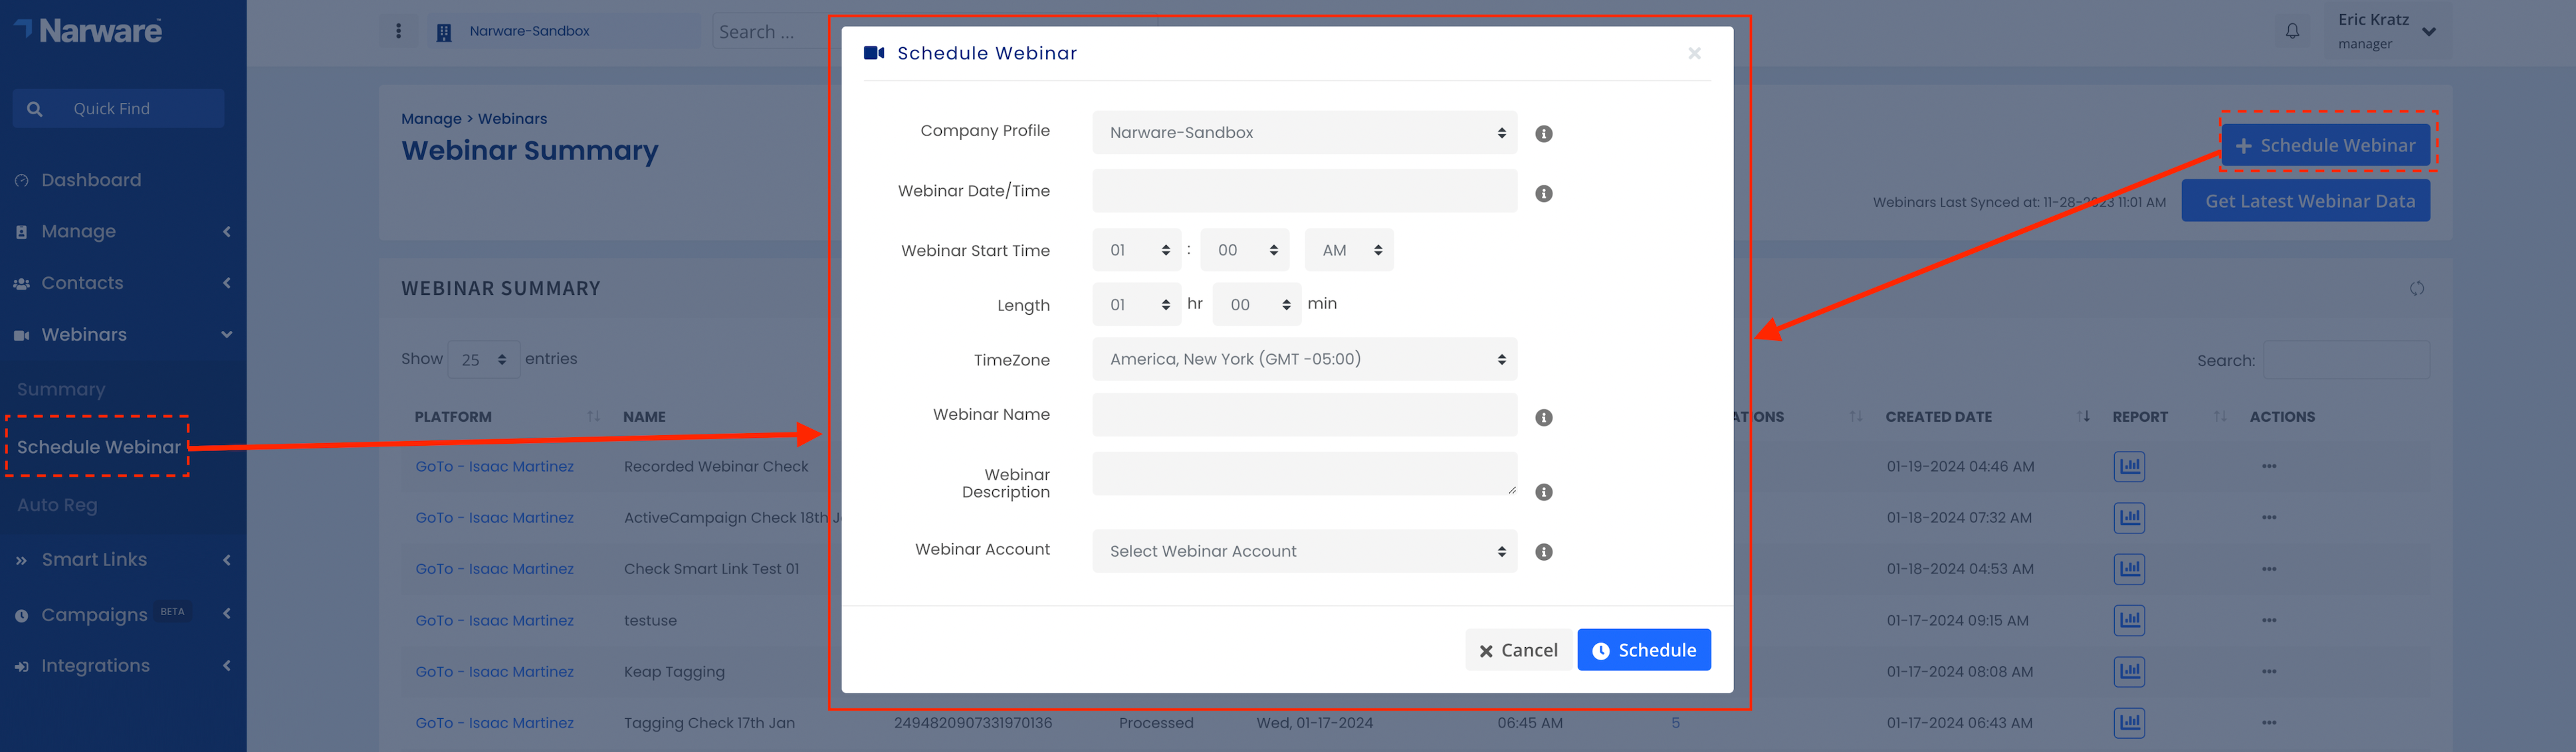2576x752 pixels.
Task: Expand the Campaigns sidebar menu
Action: [x=123, y=614]
